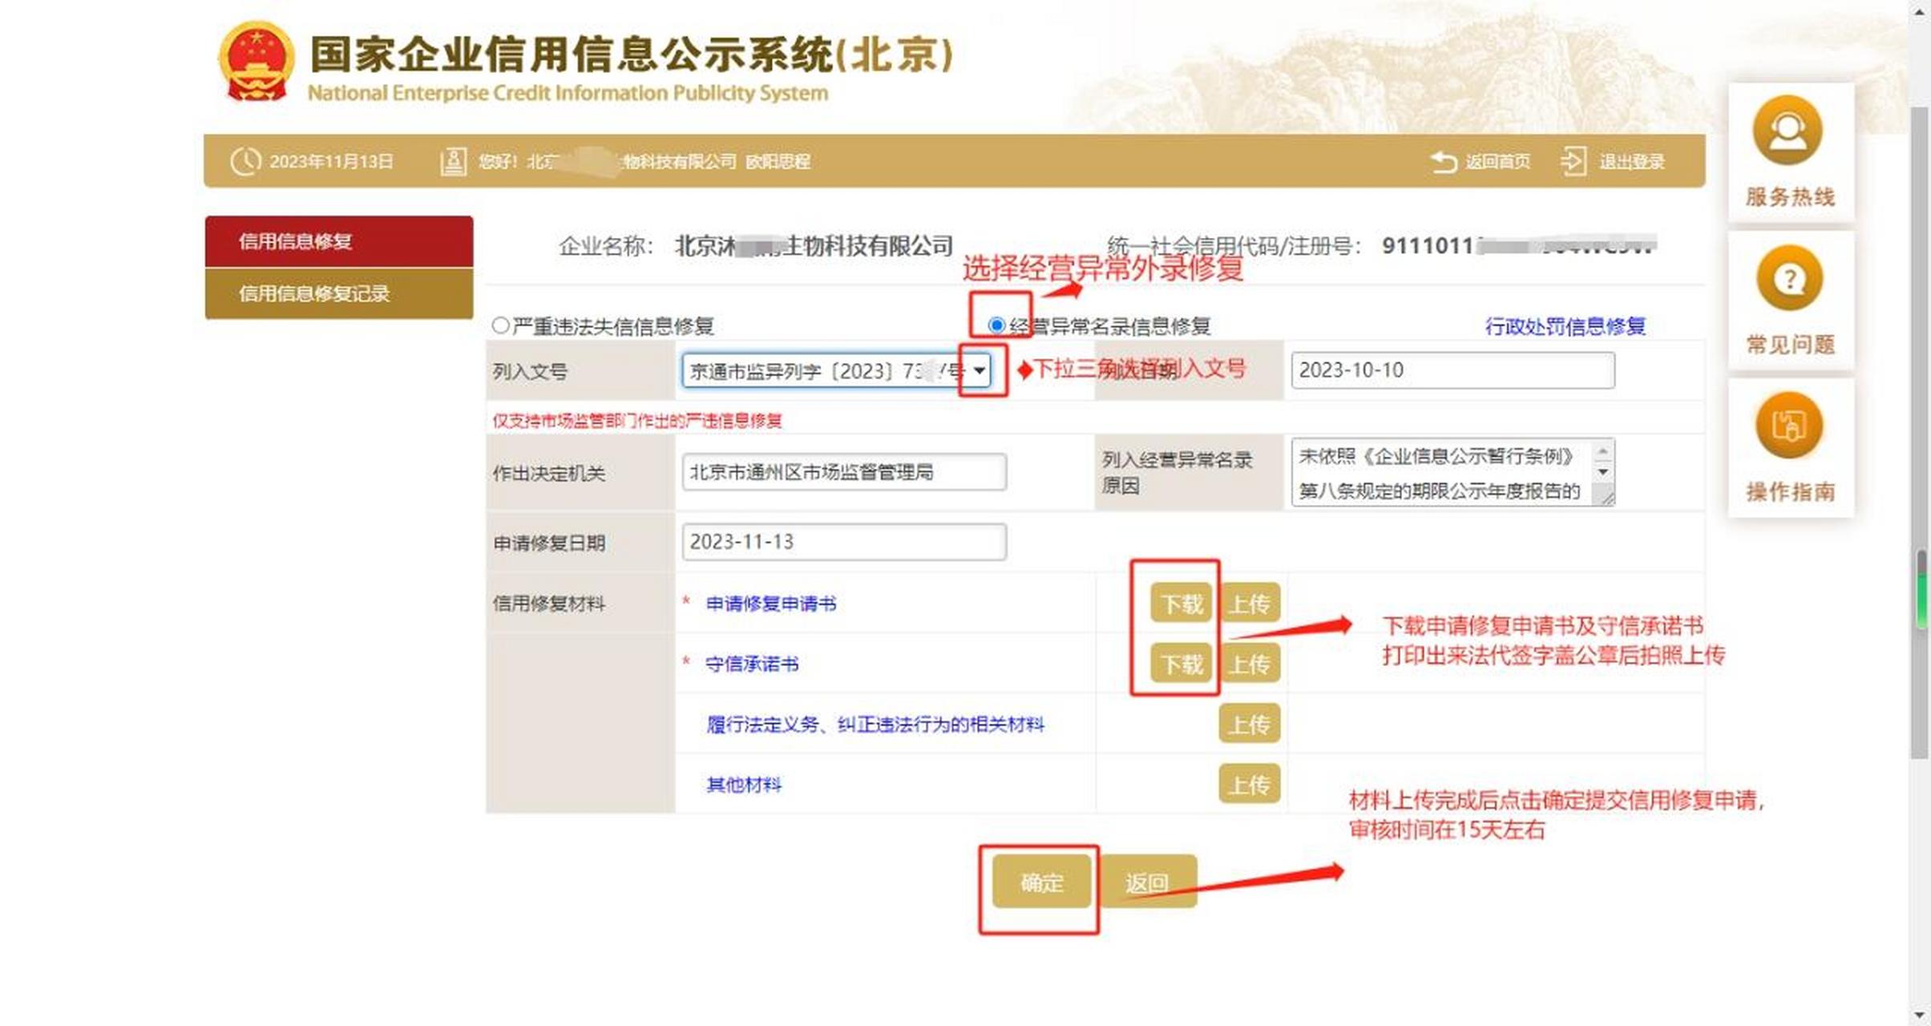Click the clock icon beside the date

pyautogui.click(x=245, y=161)
